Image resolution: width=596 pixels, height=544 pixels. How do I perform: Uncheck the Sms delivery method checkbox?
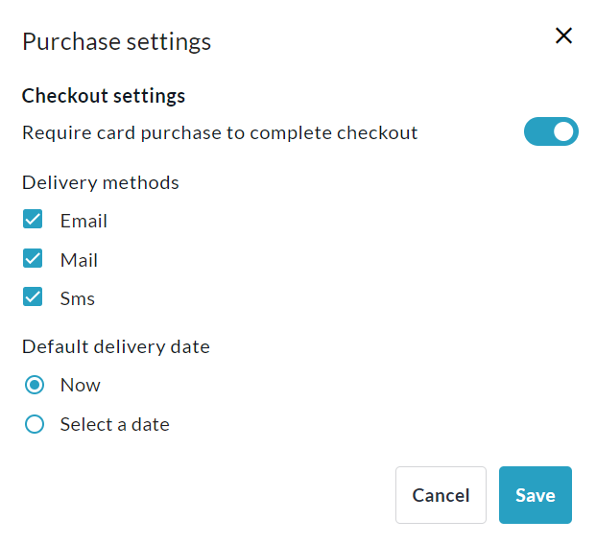point(34,297)
